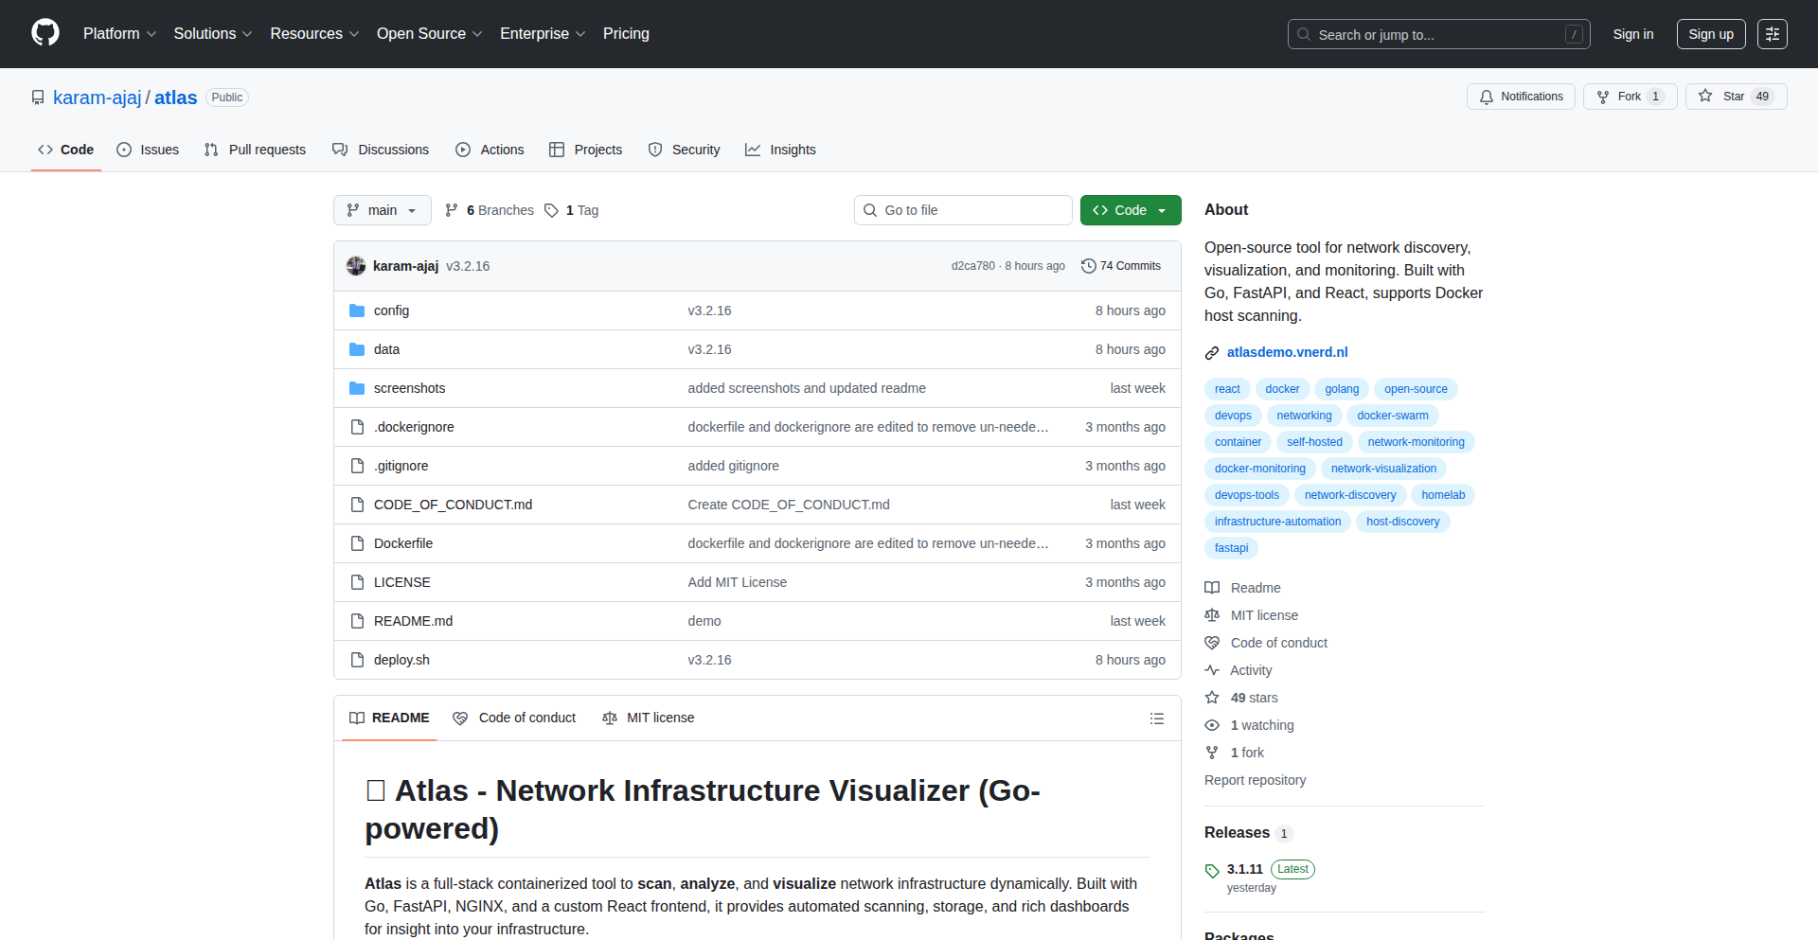Expand the green Code dropdown button
The width and height of the screenshot is (1818, 940).
click(x=1131, y=210)
